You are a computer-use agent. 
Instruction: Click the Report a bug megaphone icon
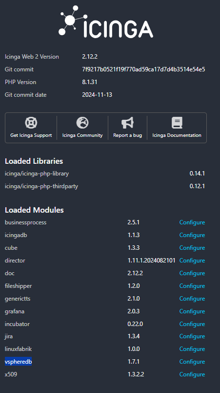(x=127, y=123)
